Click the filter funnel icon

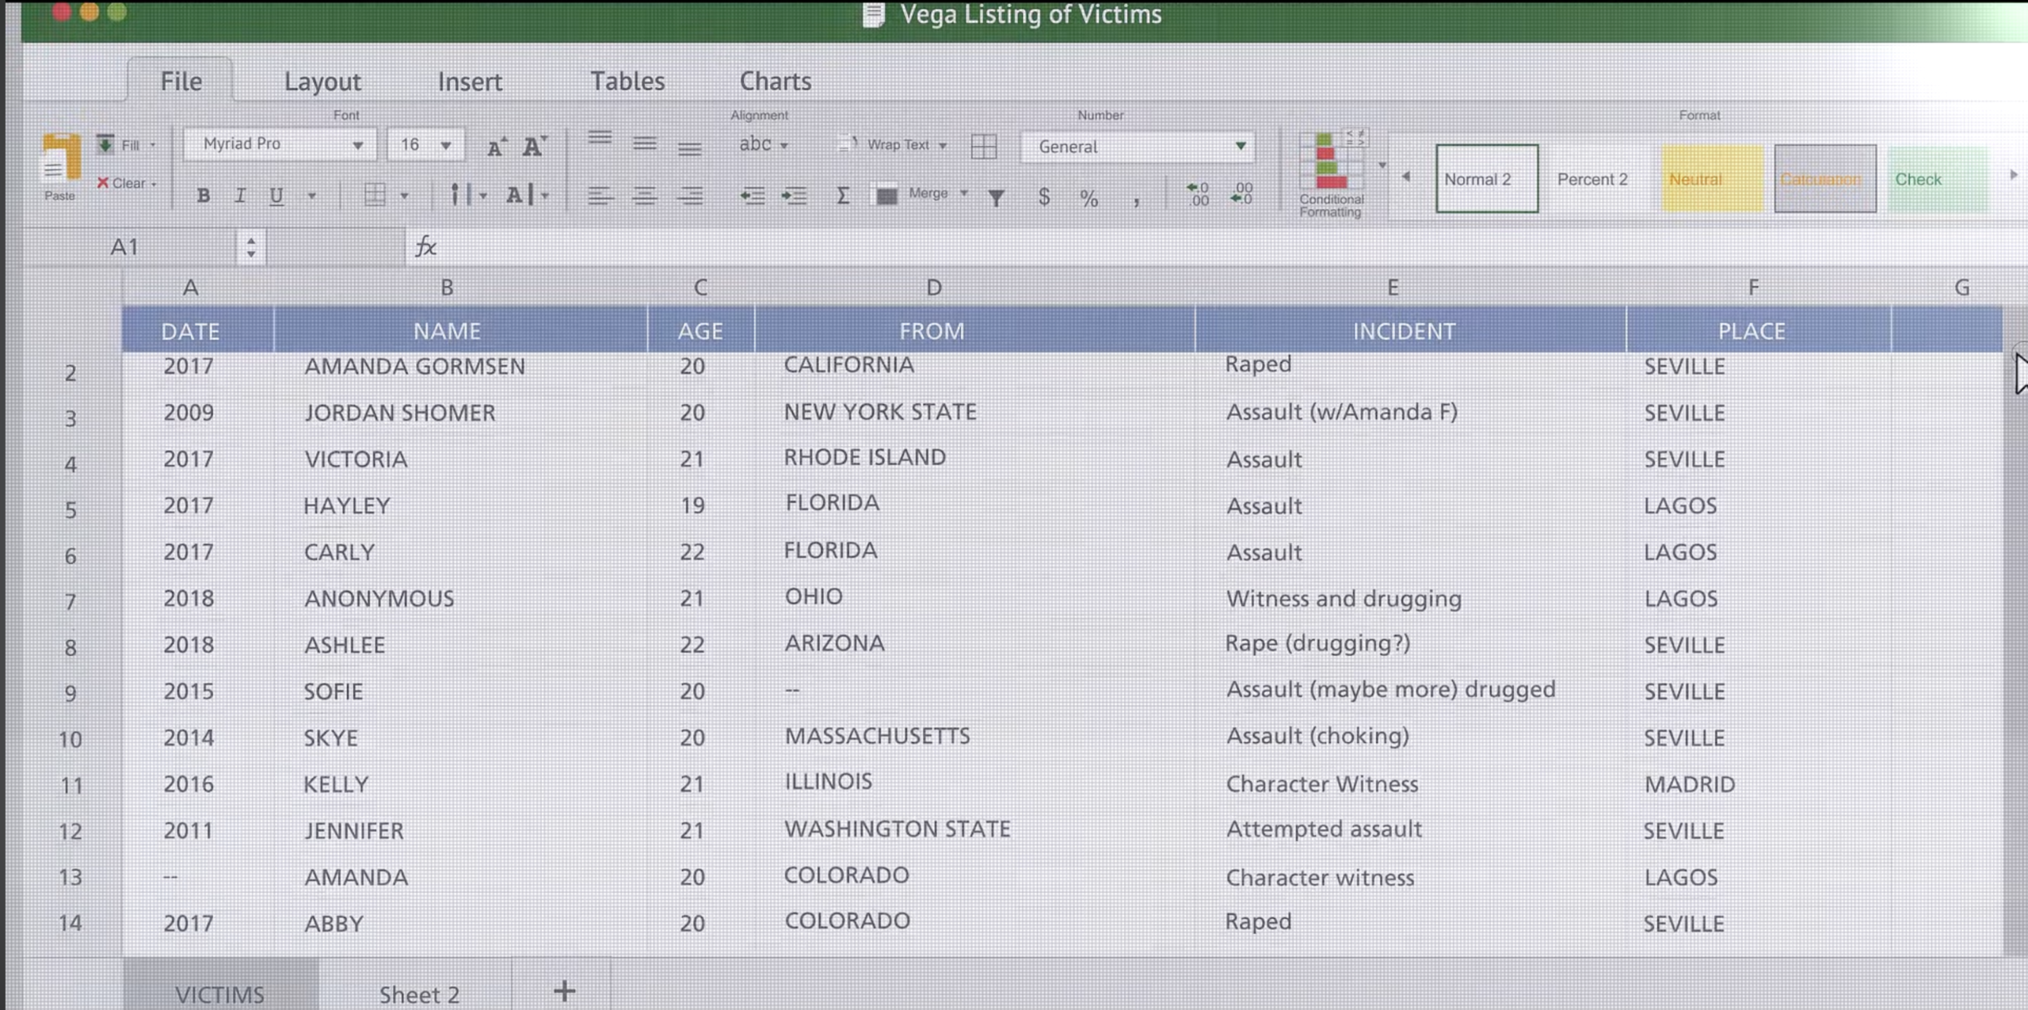(x=996, y=197)
